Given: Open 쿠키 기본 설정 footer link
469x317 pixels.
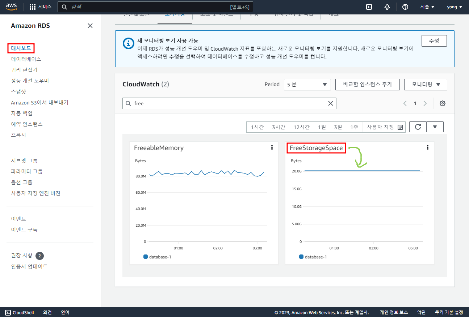Looking at the screenshot, I should pos(449,312).
